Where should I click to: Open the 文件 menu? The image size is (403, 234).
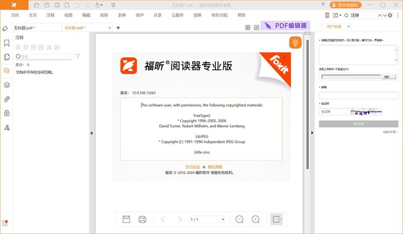point(15,15)
